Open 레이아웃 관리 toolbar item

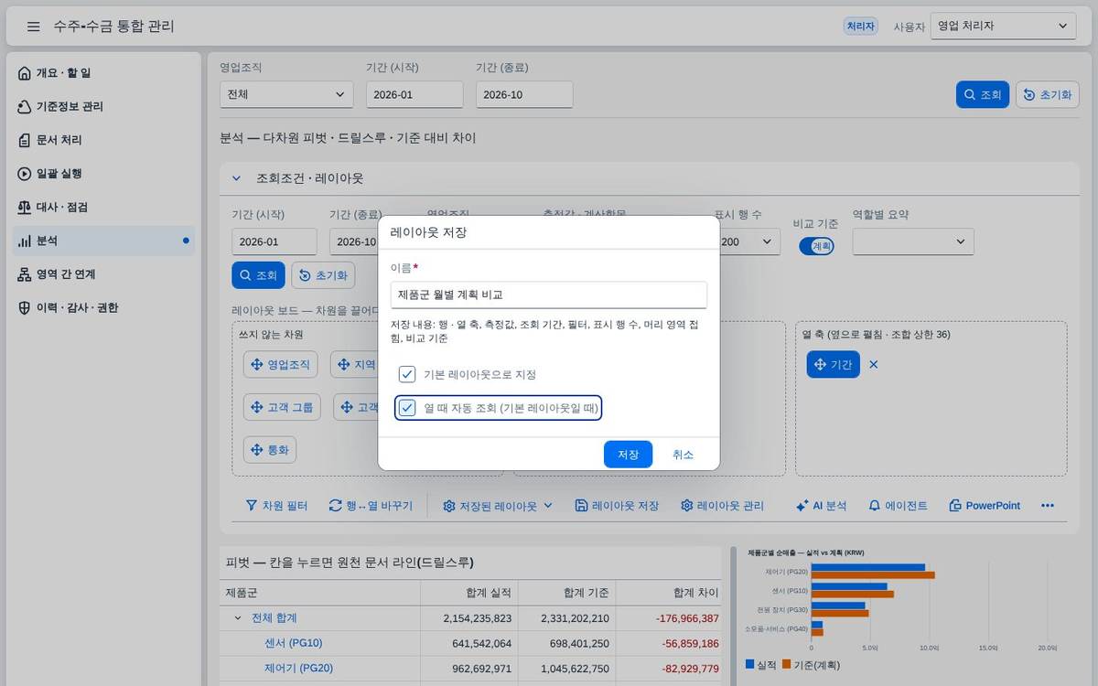[722, 506]
